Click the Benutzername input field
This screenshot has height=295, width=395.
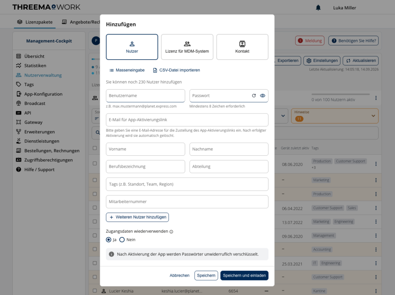tap(145, 96)
